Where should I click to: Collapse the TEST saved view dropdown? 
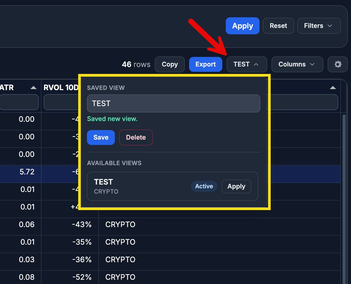click(247, 64)
